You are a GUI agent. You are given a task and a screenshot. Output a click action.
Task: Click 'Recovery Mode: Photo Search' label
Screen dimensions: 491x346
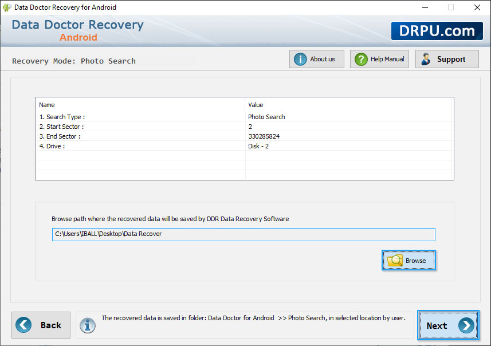point(74,61)
